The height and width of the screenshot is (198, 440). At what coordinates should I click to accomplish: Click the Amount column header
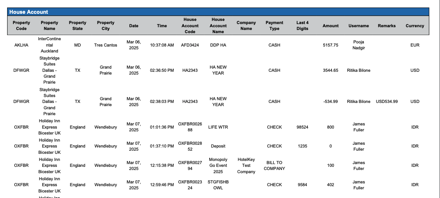pos(330,26)
